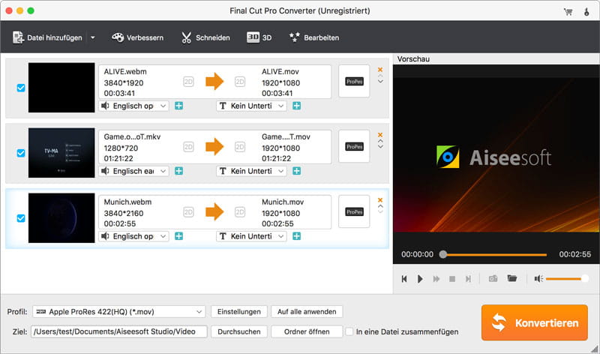Add audio track to ALIVE.webm
Viewport: 600px width, 354px height.
click(178, 106)
